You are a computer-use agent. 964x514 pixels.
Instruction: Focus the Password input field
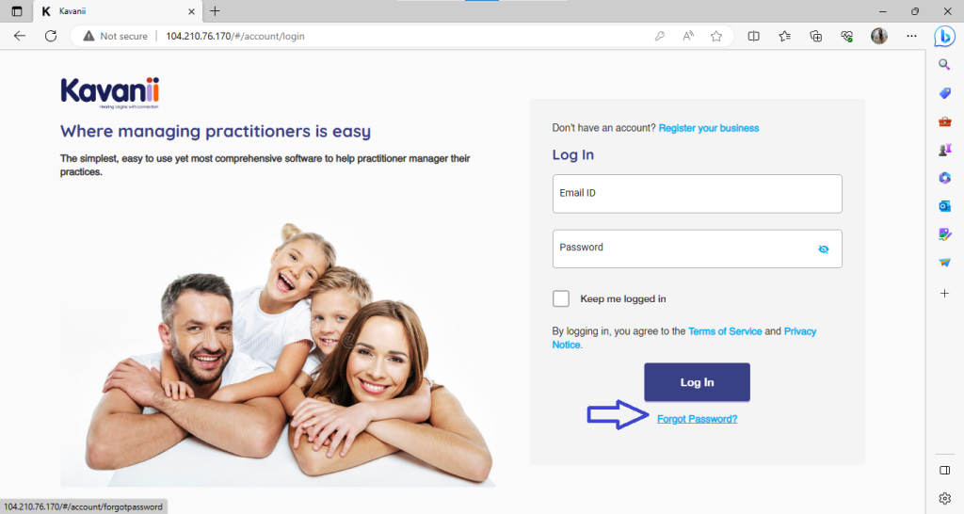coord(698,249)
